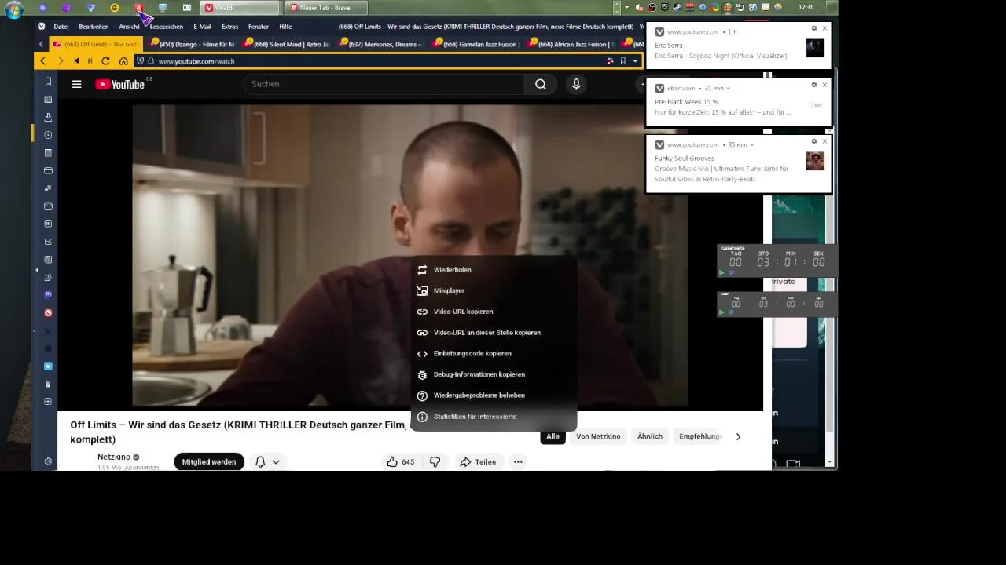The width and height of the screenshot is (1006, 565).
Task: Click the YouTube logo to go home
Action: click(120, 84)
